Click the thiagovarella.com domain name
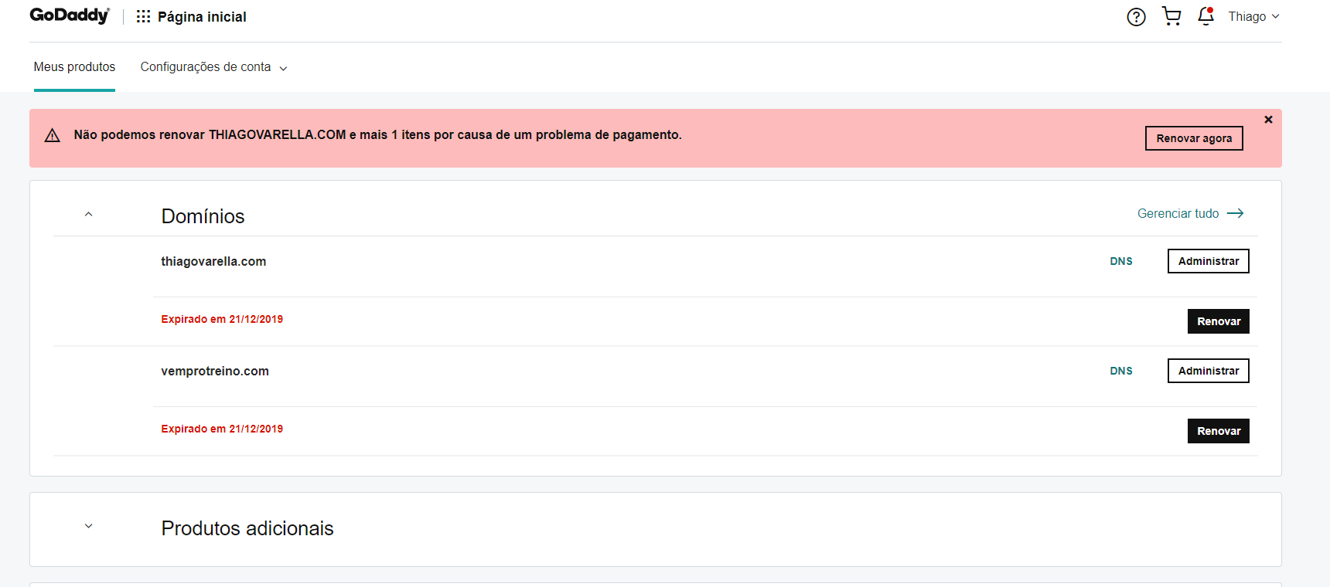Screen dimensions: 1330x587 click(x=213, y=261)
